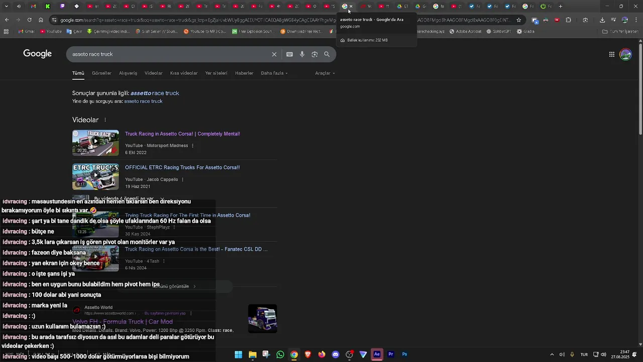This screenshot has height=362, width=643.
Task: Open suggested query assetto race truck
Action: click(155, 93)
